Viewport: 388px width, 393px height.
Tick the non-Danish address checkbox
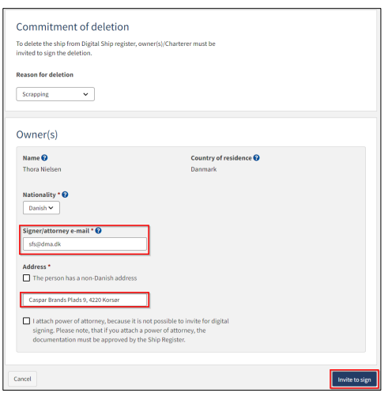point(26,278)
